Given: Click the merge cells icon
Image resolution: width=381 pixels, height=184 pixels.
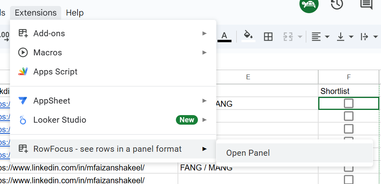Looking at the screenshot, I should point(288,37).
